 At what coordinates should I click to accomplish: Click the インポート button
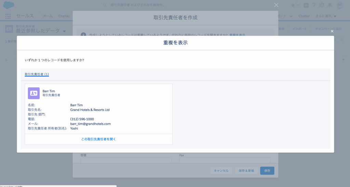click(299, 29)
